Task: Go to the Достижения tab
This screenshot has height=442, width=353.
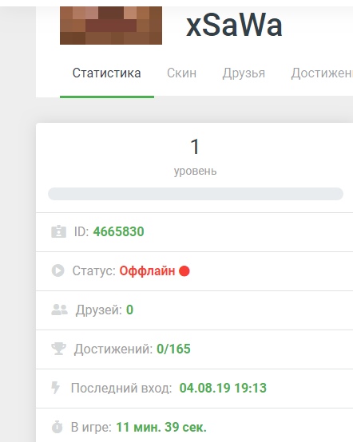Action: point(322,73)
